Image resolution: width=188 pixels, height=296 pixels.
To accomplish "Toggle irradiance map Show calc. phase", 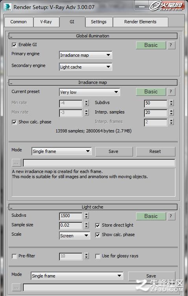I will (14, 122).
